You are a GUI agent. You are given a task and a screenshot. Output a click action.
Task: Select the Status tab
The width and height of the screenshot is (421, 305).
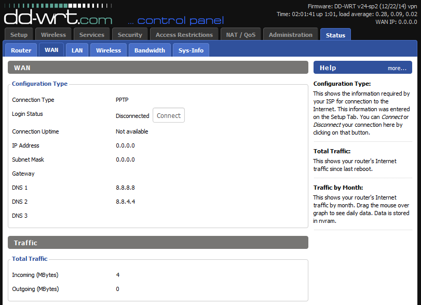point(335,35)
